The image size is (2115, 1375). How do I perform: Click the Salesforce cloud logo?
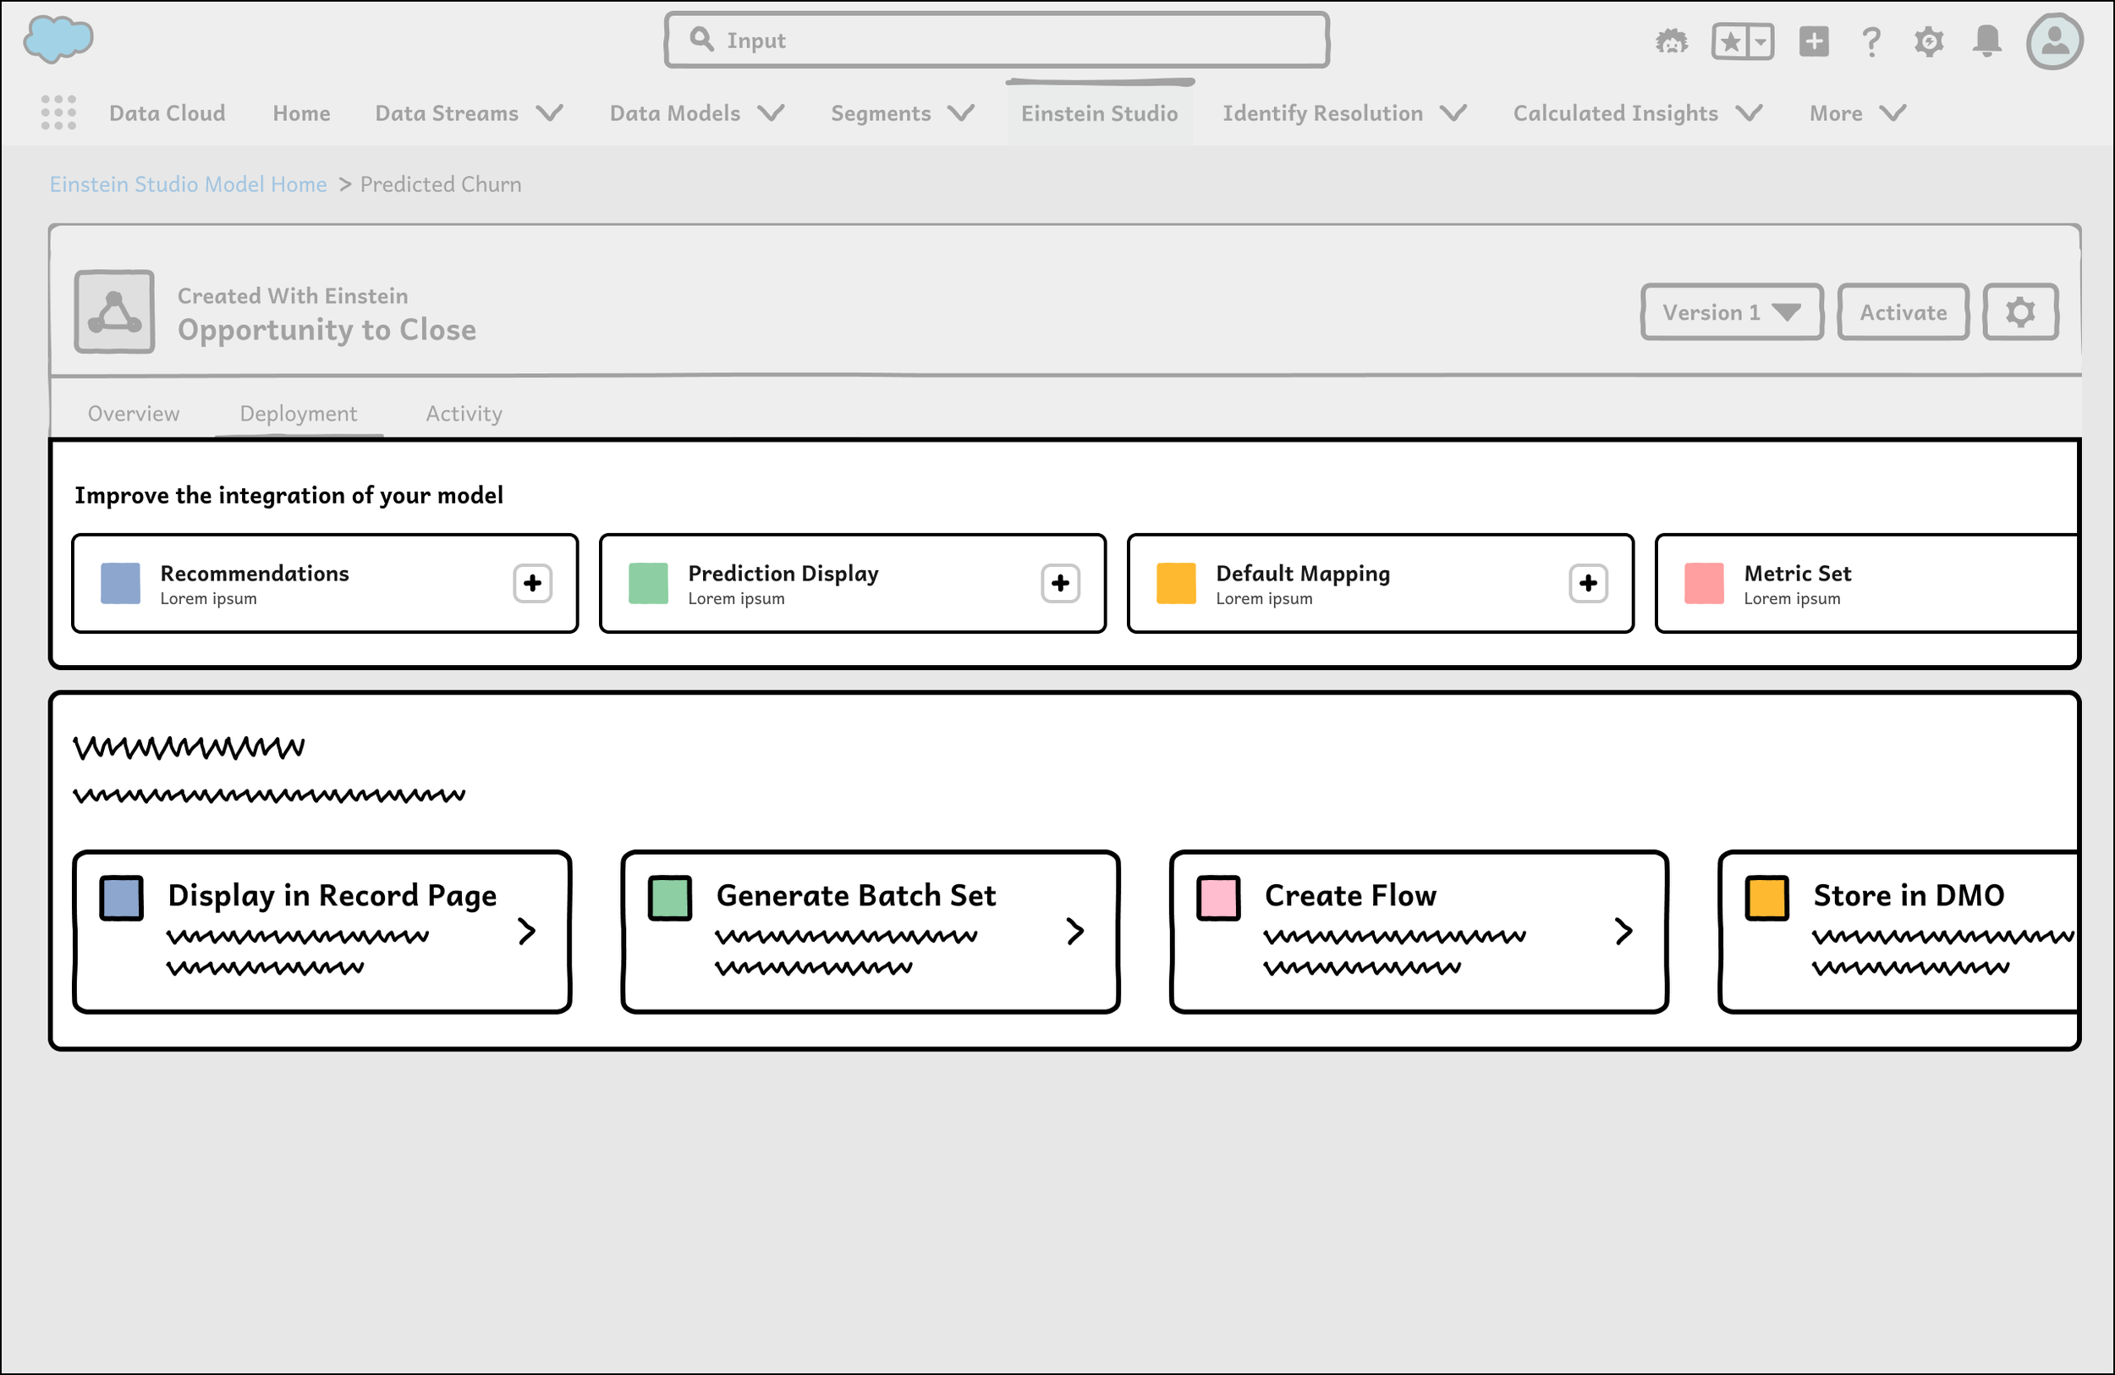[x=58, y=39]
